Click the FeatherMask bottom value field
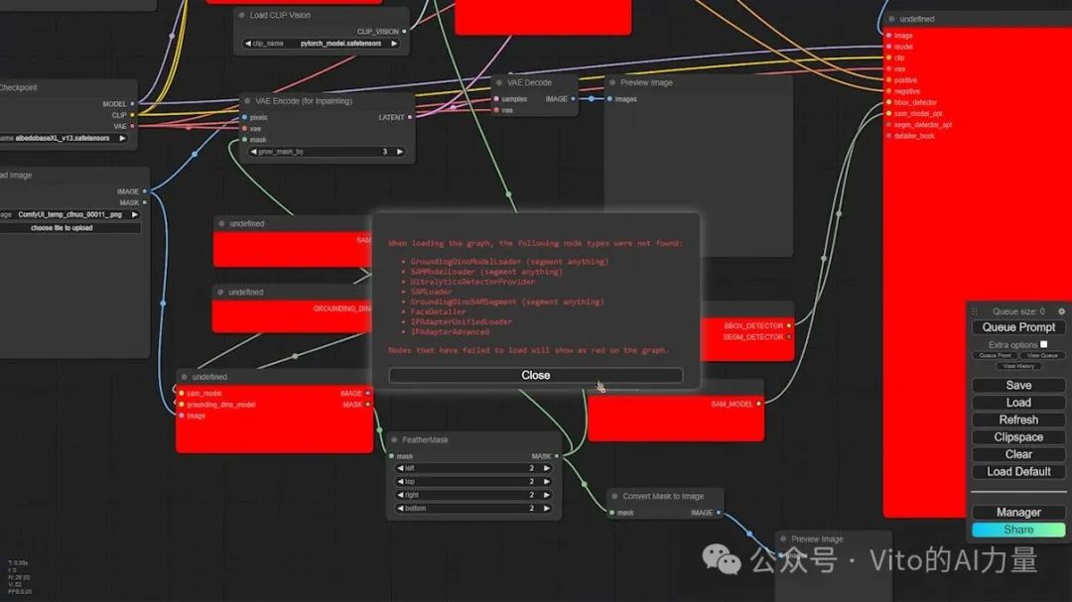This screenshot has height=602, width=1072. click(x=473, y=509)
